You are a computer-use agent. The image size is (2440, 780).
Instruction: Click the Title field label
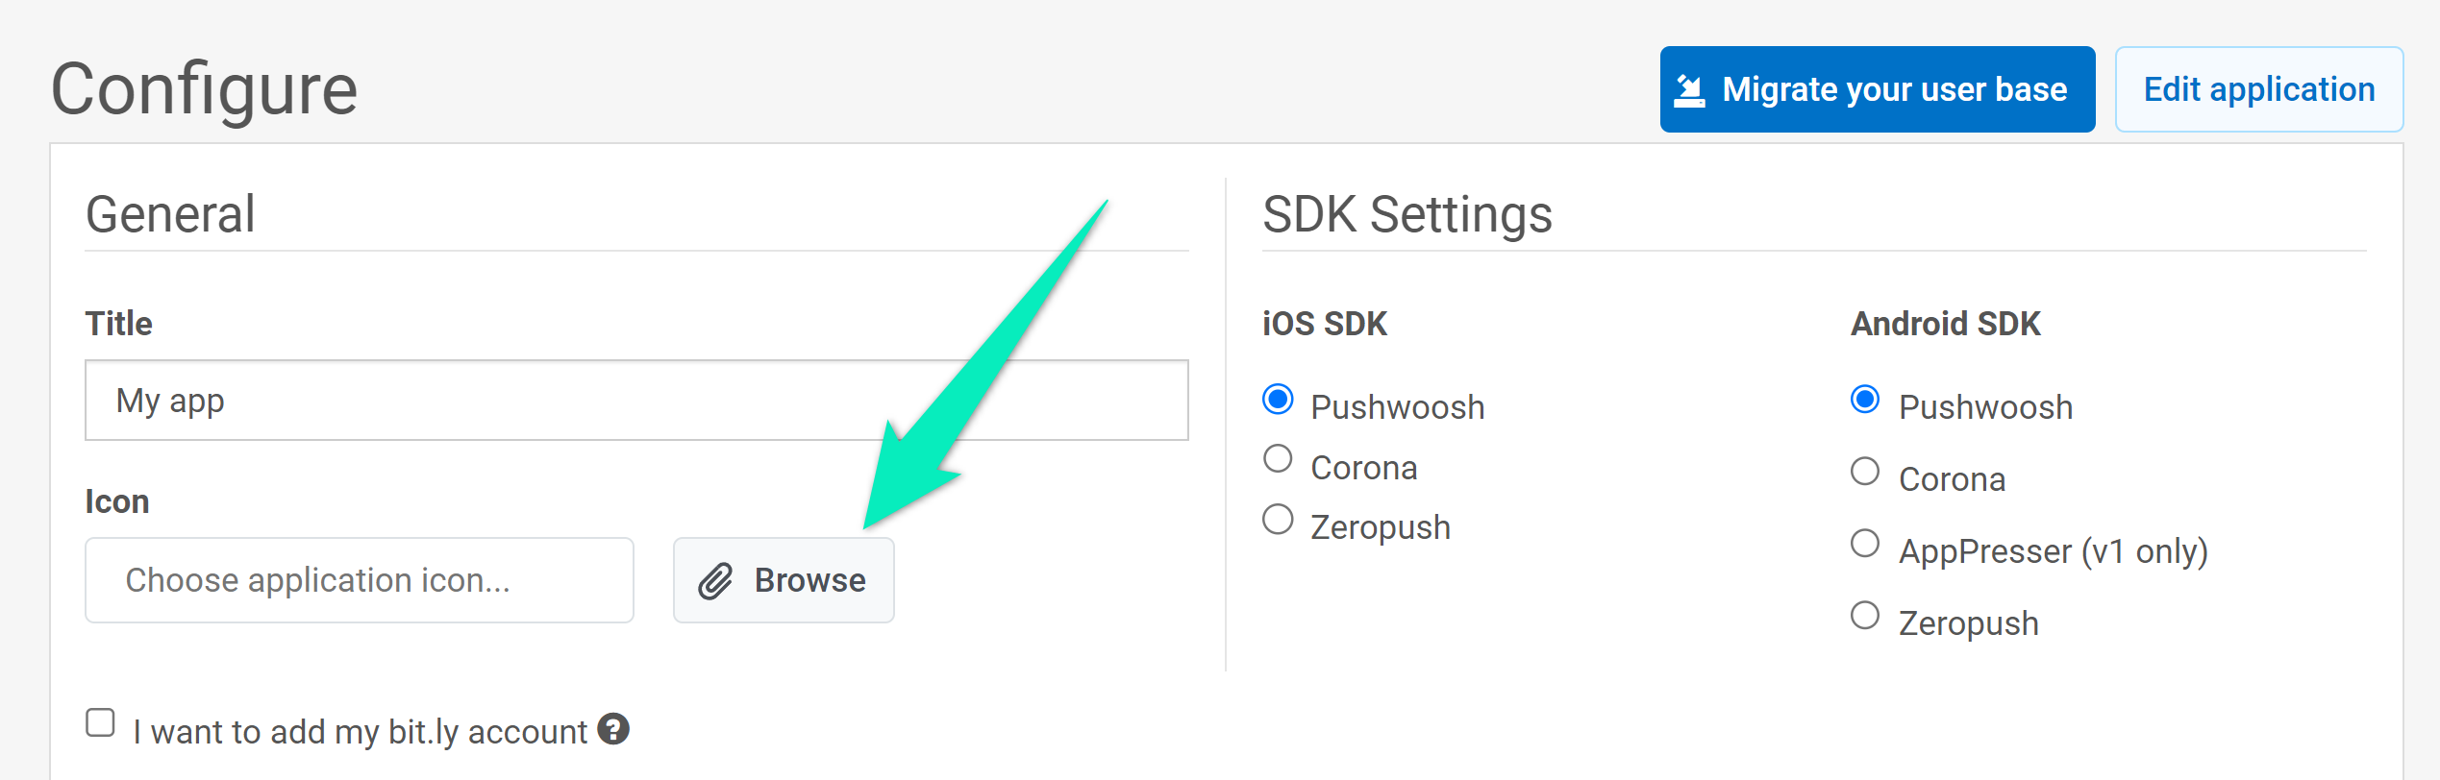(x=119, y=324)
